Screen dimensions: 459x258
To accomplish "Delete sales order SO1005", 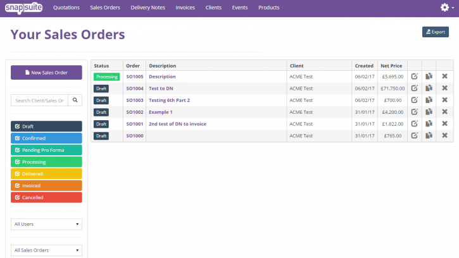I will 444,77.
